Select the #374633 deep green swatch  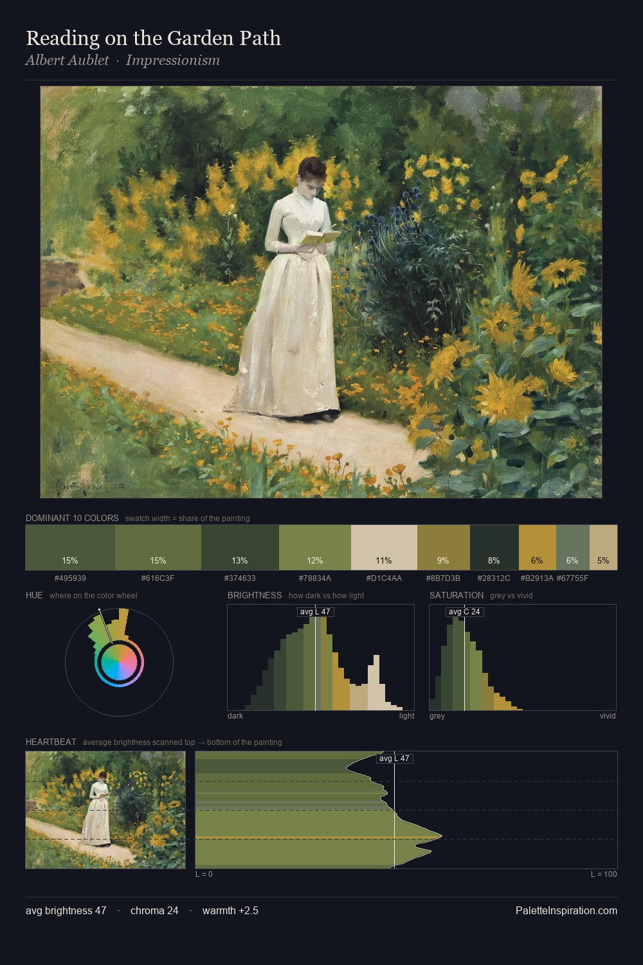pyautogui.click(x=240, y=547)
